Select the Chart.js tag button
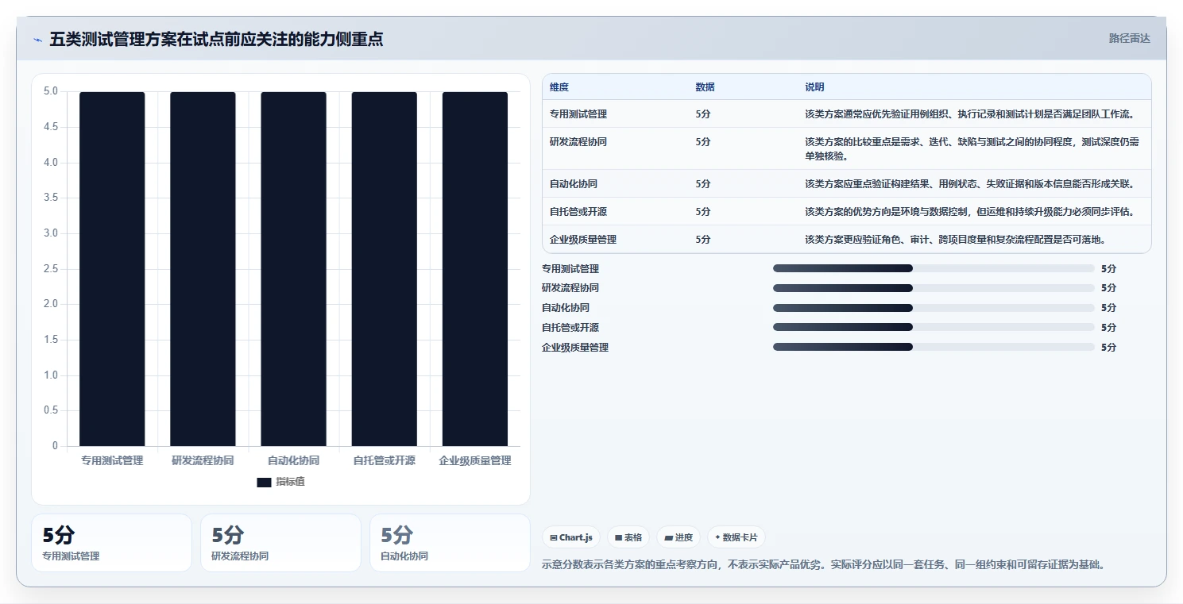This screenshot has height=604, width=1183. click(571, 537)
